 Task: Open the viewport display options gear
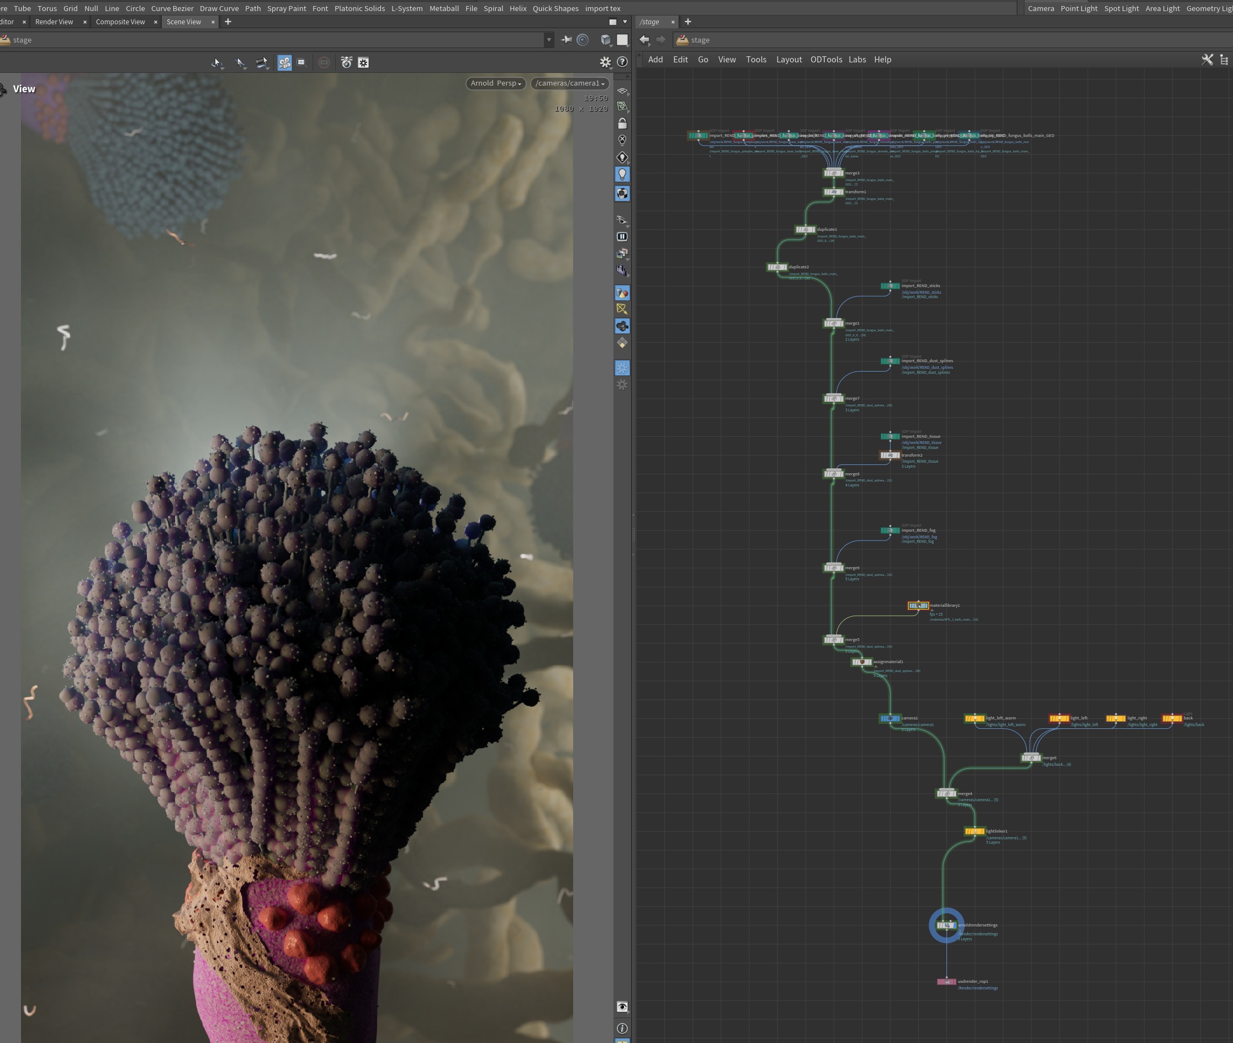pyautogui.click(x=605, y=62)
